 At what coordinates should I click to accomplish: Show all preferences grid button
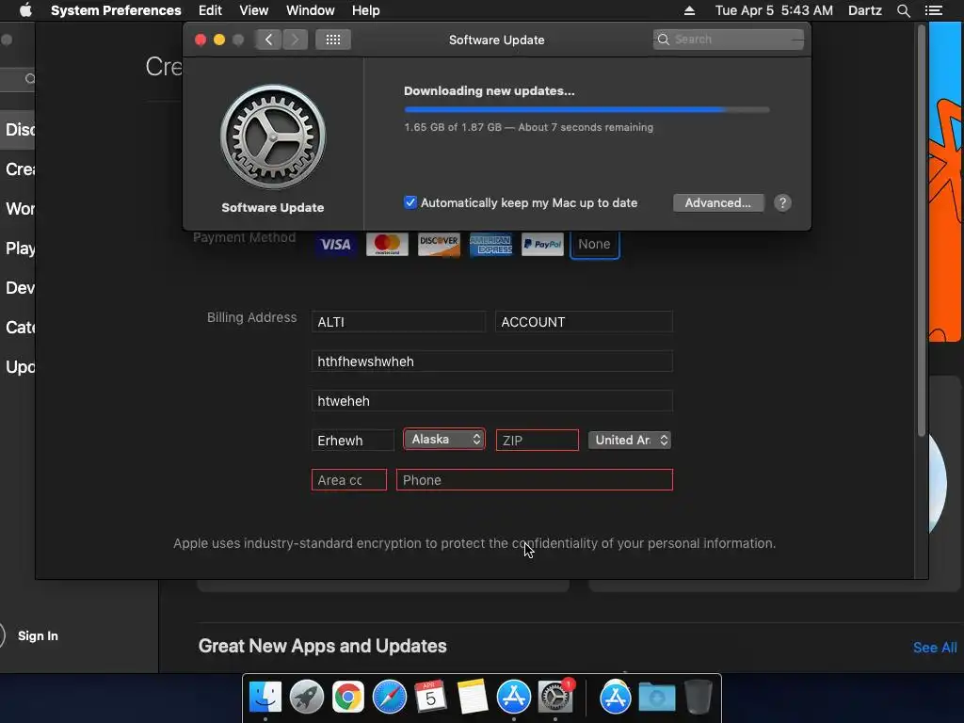tap(333, 40)
